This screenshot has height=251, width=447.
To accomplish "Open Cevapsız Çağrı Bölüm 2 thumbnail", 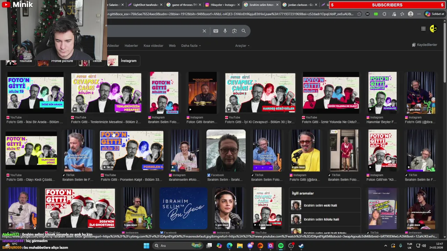I will click(106, 93).
